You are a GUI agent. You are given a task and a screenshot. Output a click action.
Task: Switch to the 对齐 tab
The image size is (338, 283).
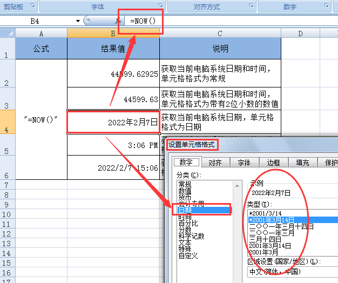[x=215, y=163]
